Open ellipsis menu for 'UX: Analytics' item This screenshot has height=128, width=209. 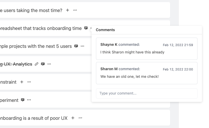49,64
